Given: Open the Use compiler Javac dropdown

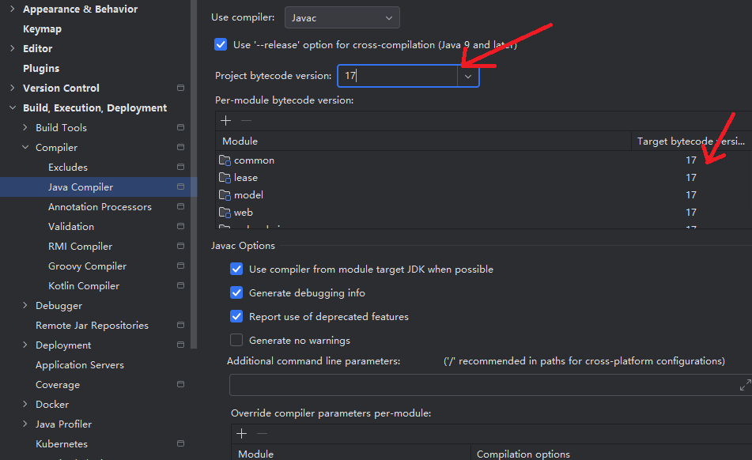Looking at the screenshot, I should (342, 17).
